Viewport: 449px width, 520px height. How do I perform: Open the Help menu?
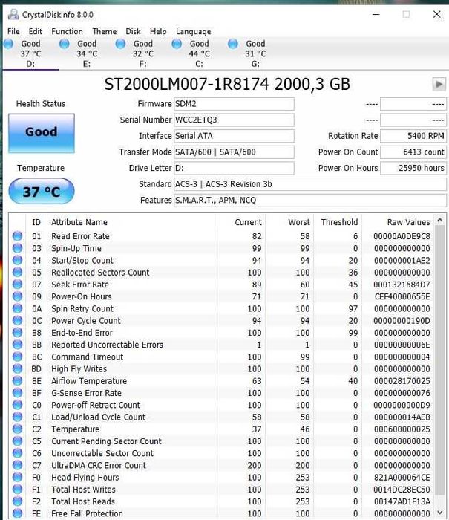click(x=158, y=31)
